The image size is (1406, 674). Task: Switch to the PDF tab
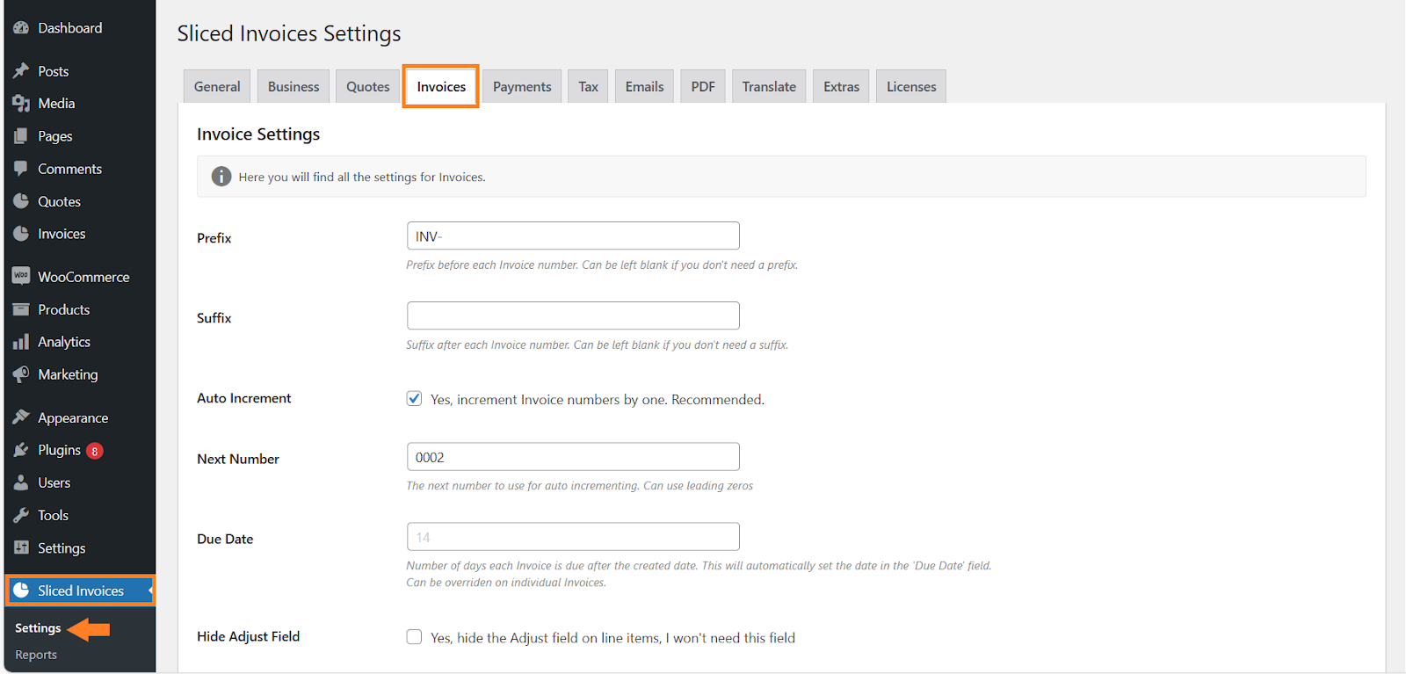pyautogui.click(x=703, y=86)
